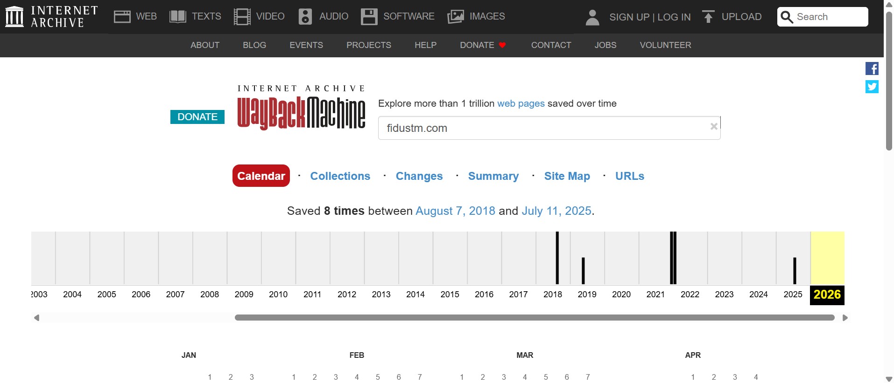The image size is (894, 383).
Task: Switch to the Changes tab
Action: pyautogui.click(x=419, y=176)
